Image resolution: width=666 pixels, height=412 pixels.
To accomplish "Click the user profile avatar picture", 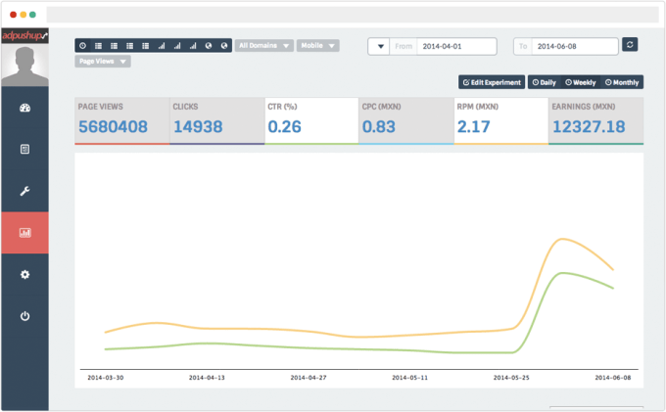I will (25, 66).
